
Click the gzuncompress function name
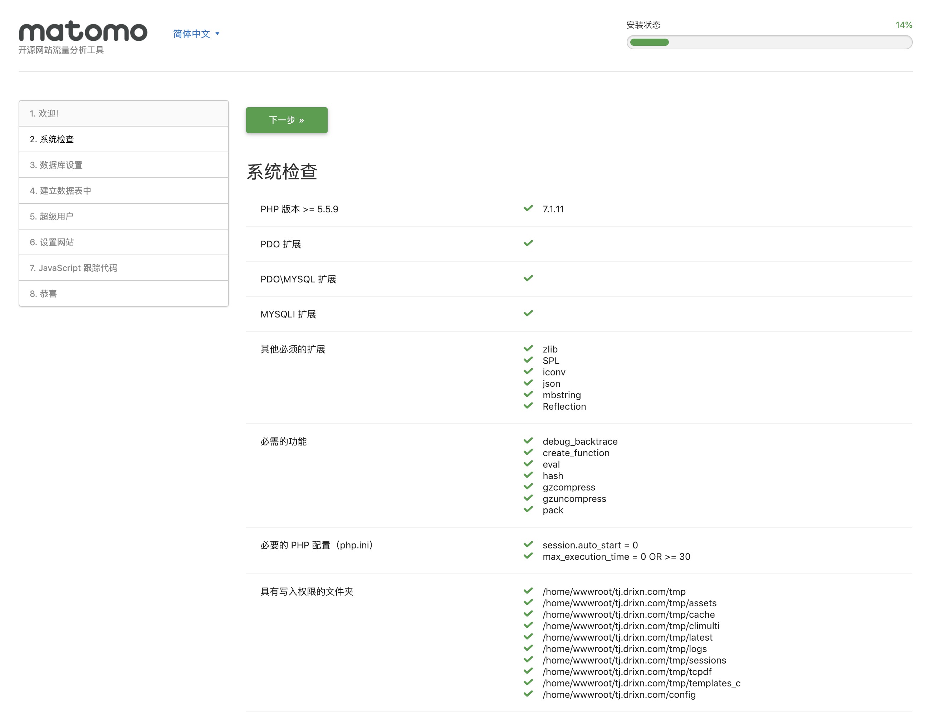click(x=574, y=499)
